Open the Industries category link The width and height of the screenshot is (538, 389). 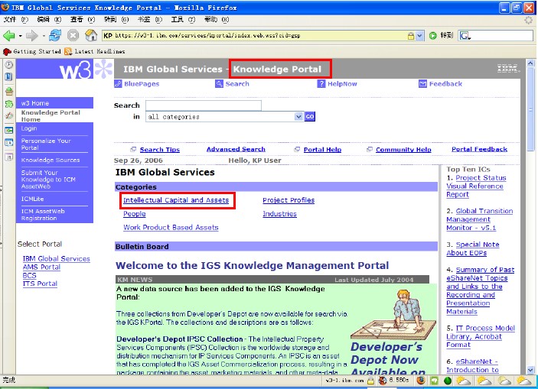point(279,214)
